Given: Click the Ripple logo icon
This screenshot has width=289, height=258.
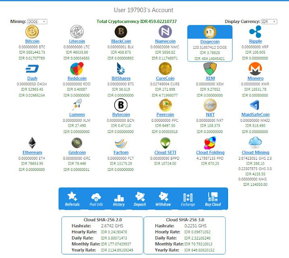Looking at the screenshot, I should tap(255, 32).
